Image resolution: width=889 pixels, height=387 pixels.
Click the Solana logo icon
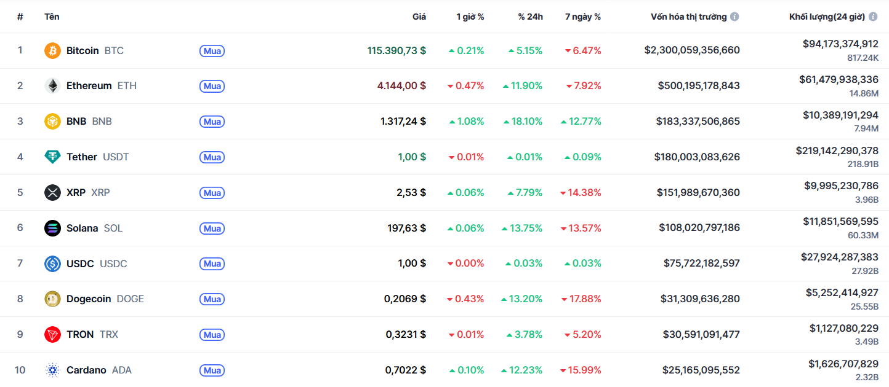click(x=53, y=229)
